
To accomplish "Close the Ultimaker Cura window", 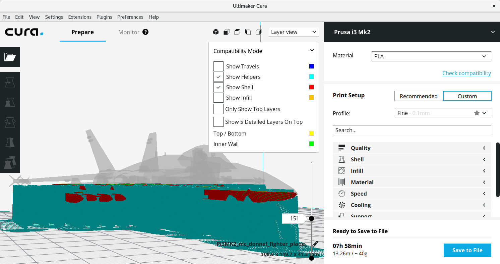I will [494, 6].
